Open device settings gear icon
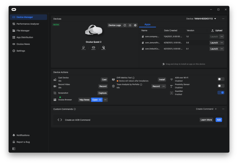The height and width of the screenshot is (164, 238). pyautogui.click(x=135, y=25)
